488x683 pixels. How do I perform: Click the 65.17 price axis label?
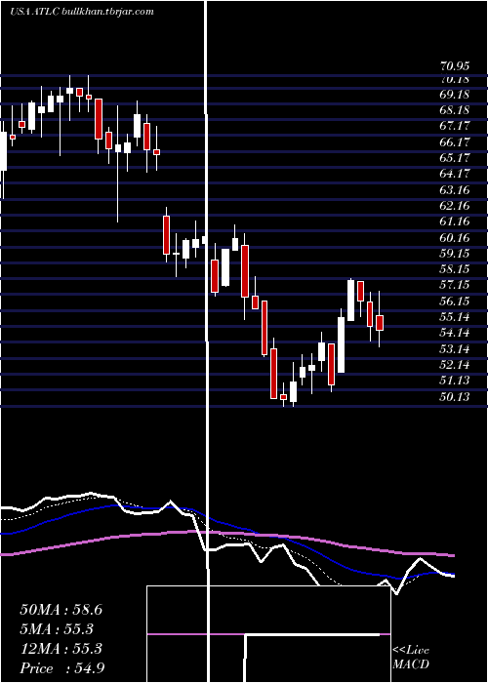(x=455, y=158)
